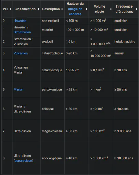Click the Classification column header text
Image resolution: width=139 pixels, height=175 pixels.
25,9
